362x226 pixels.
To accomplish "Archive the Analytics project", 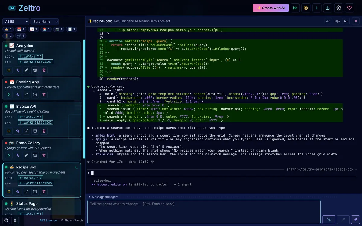I will 35,70.
